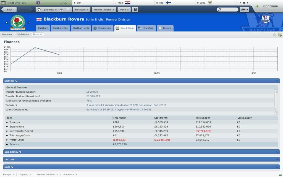Click the Croatia flag on Monday
This screenshot has width=283, height=177.
click(x=128, y=3)
